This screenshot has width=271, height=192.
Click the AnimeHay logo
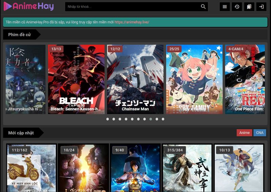pyautogui.click(x=28, y=6)
